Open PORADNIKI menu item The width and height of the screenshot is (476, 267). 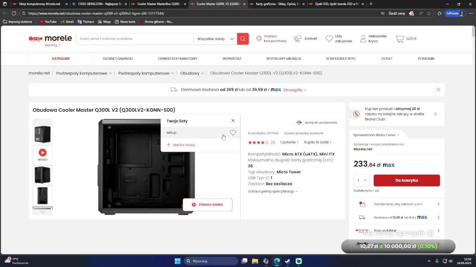(x=426, y=59)
